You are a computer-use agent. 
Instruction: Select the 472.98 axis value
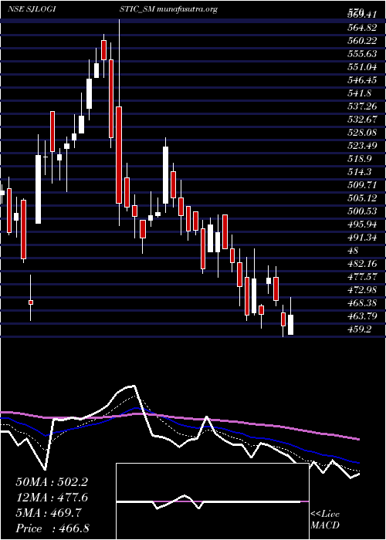[364, 289]
